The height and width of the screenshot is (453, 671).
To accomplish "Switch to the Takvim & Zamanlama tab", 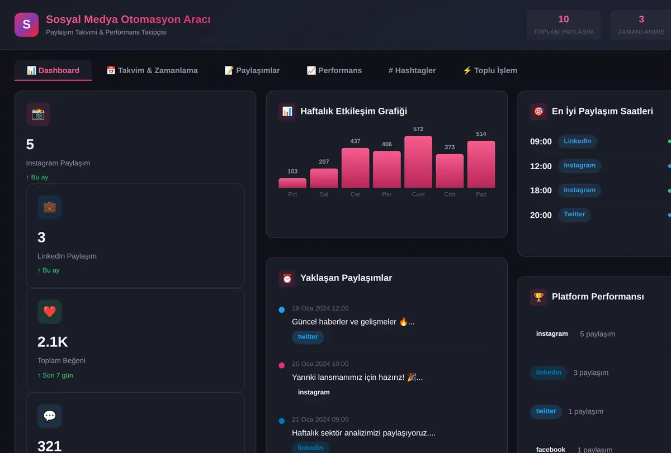I will tap(152, 70).
